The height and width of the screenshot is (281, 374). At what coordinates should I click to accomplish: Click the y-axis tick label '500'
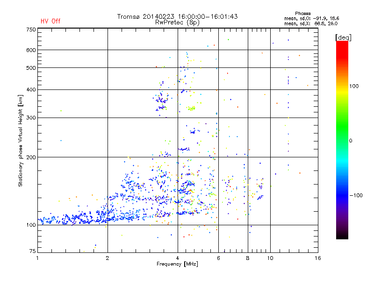[31, 68]
